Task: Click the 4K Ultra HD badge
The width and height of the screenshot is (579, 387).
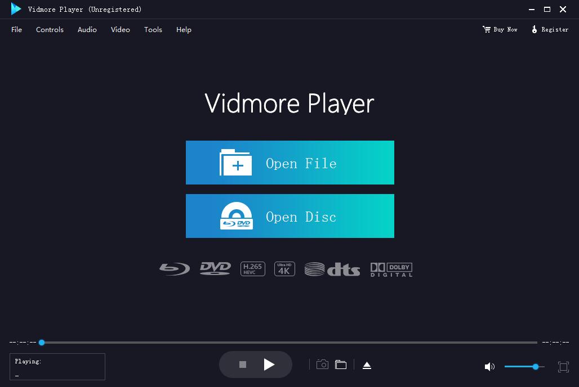Action: 284,268
